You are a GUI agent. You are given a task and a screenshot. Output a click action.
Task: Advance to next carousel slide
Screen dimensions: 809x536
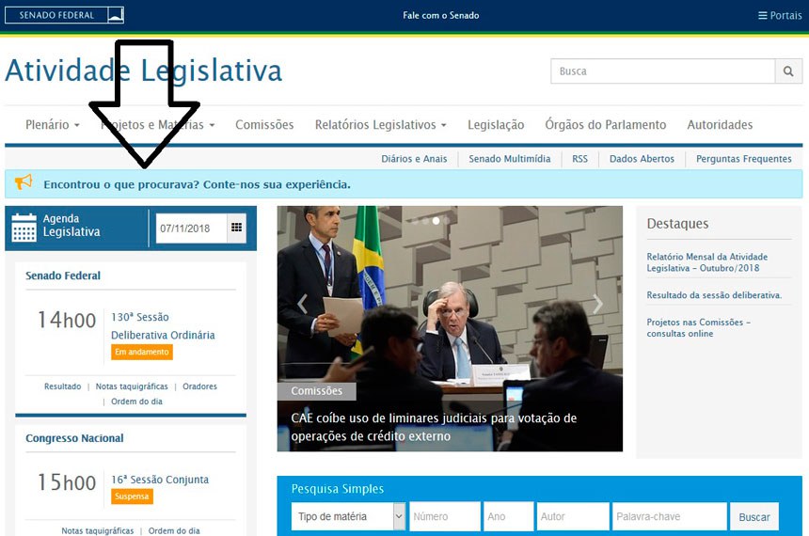click(597, 304)
